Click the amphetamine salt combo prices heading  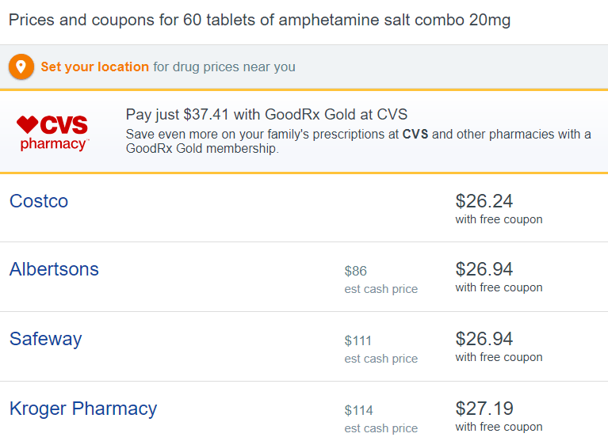coord(259,20)
